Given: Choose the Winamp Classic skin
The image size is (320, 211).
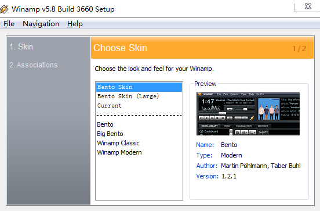Looking at the screenshot, I should 139,143.
